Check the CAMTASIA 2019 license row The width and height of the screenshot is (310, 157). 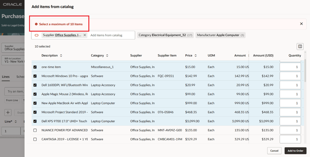click(x=35, y=139)
